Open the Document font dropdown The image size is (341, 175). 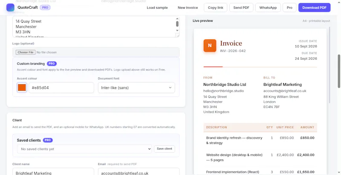(x=136, y=88)
